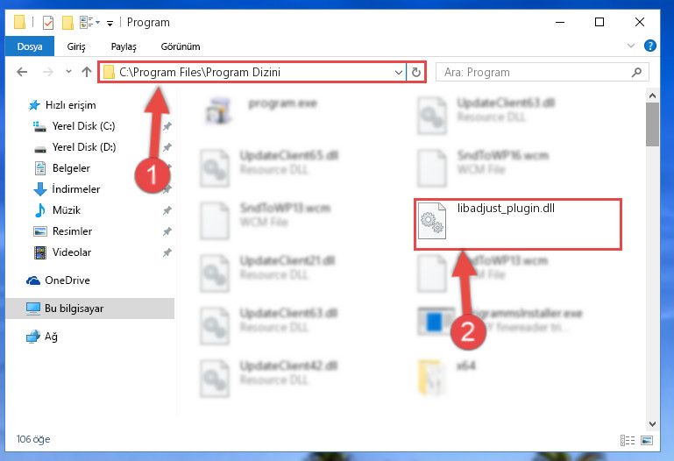Expand the ribbon with the chevron
Screen dimensions: 674x461
click(630, 46)
